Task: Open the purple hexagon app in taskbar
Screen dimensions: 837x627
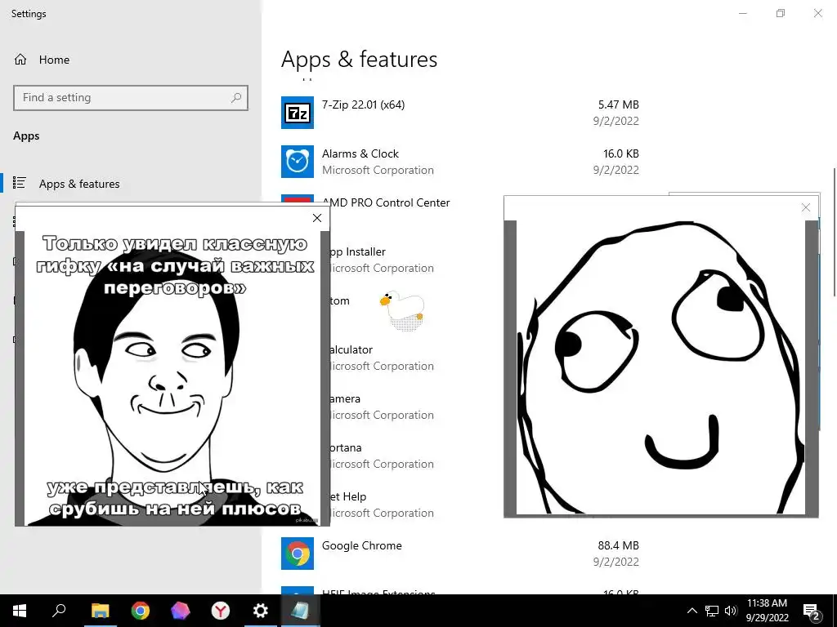Action: 180,611
